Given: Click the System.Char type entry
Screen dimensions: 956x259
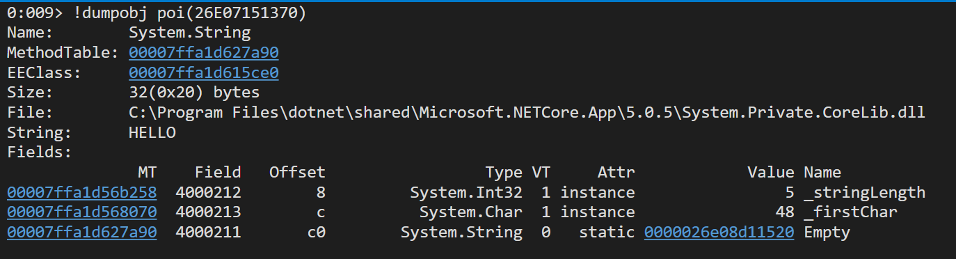Looking at the screenshot, I should coord(471,212).
